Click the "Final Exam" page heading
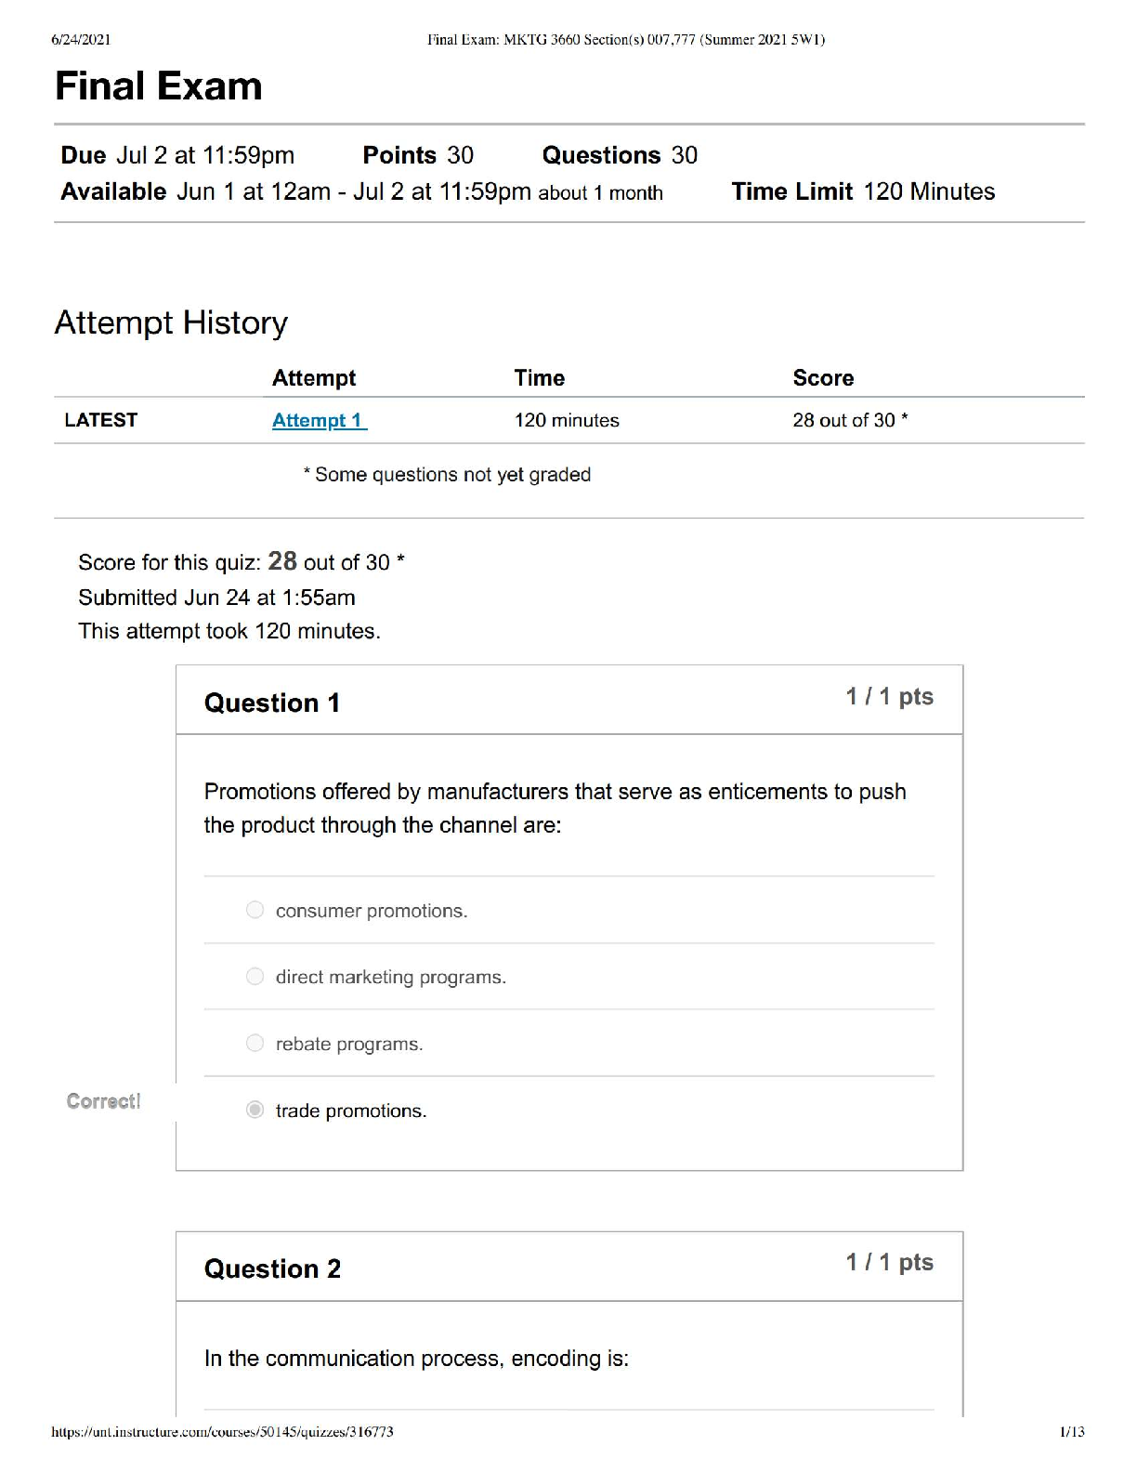This screenshot has height=1472, width=1137. pos(159,86)
